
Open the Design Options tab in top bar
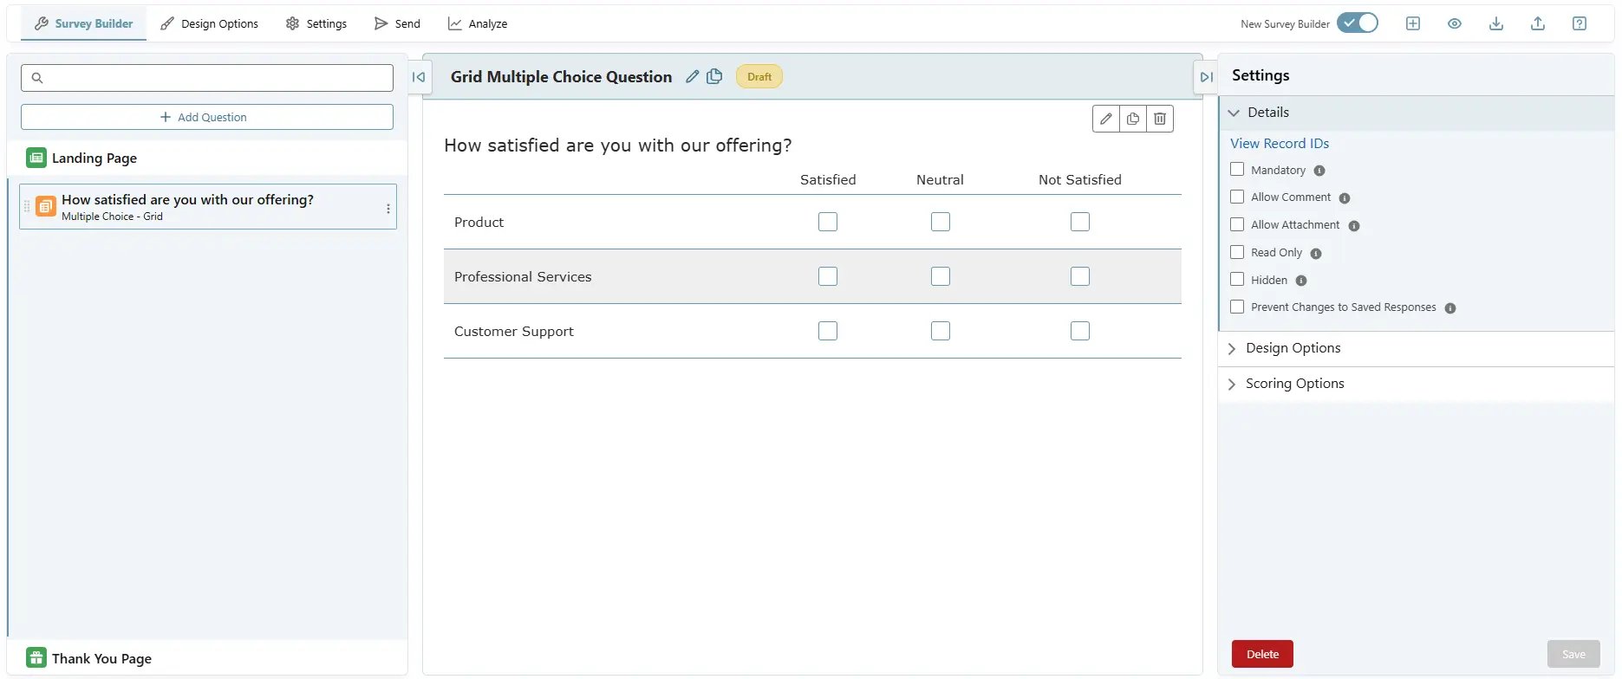(209, 23)
